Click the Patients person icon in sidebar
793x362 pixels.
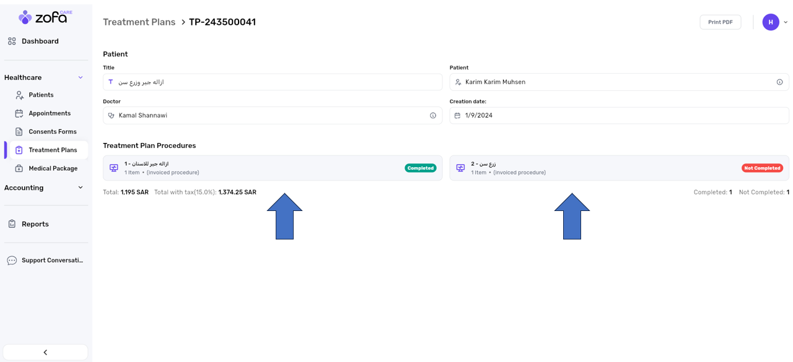coord(19,95)
